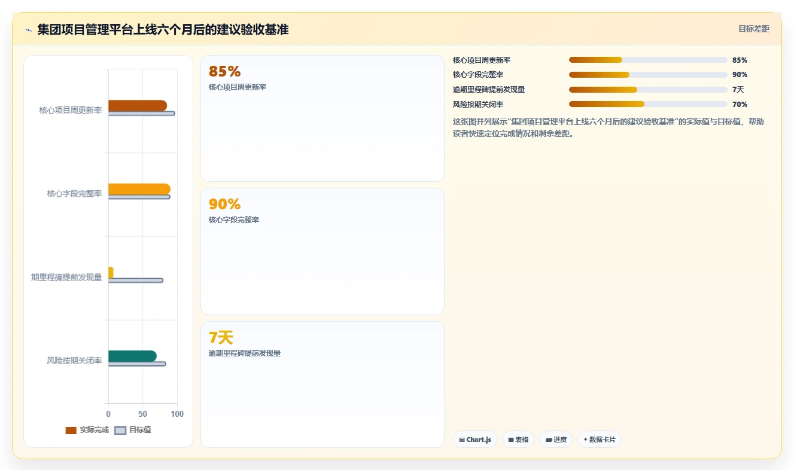This screenshot has width=794, height=470.
Task: Click the icon inside the 进度 tag
Action: pos(548,440)
